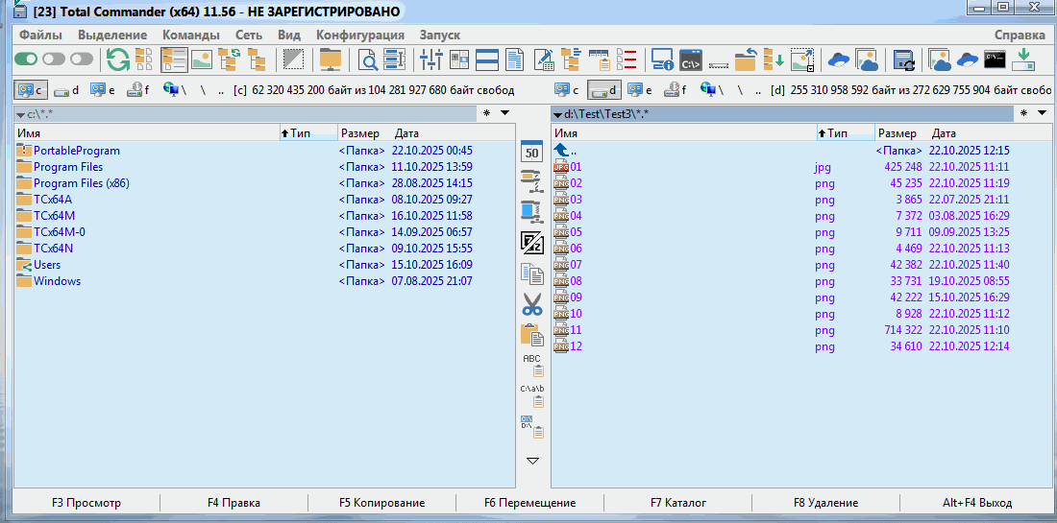Open the FTP network folder icon
This screenshot has width=1057, height=523.
pos(331,59)
